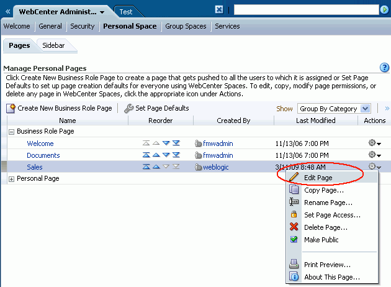Move Documents page up one position
The height and width of the screenshot is (287, 391).
coord(156,155)
